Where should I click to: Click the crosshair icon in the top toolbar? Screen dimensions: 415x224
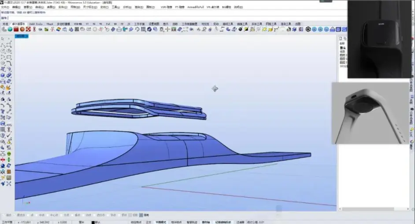[167, 29]
